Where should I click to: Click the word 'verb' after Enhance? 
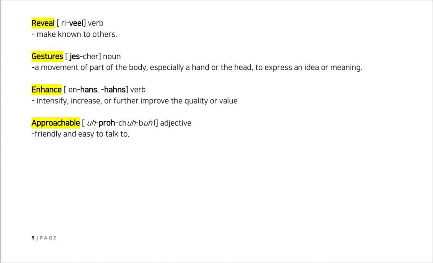coord(138,89)
